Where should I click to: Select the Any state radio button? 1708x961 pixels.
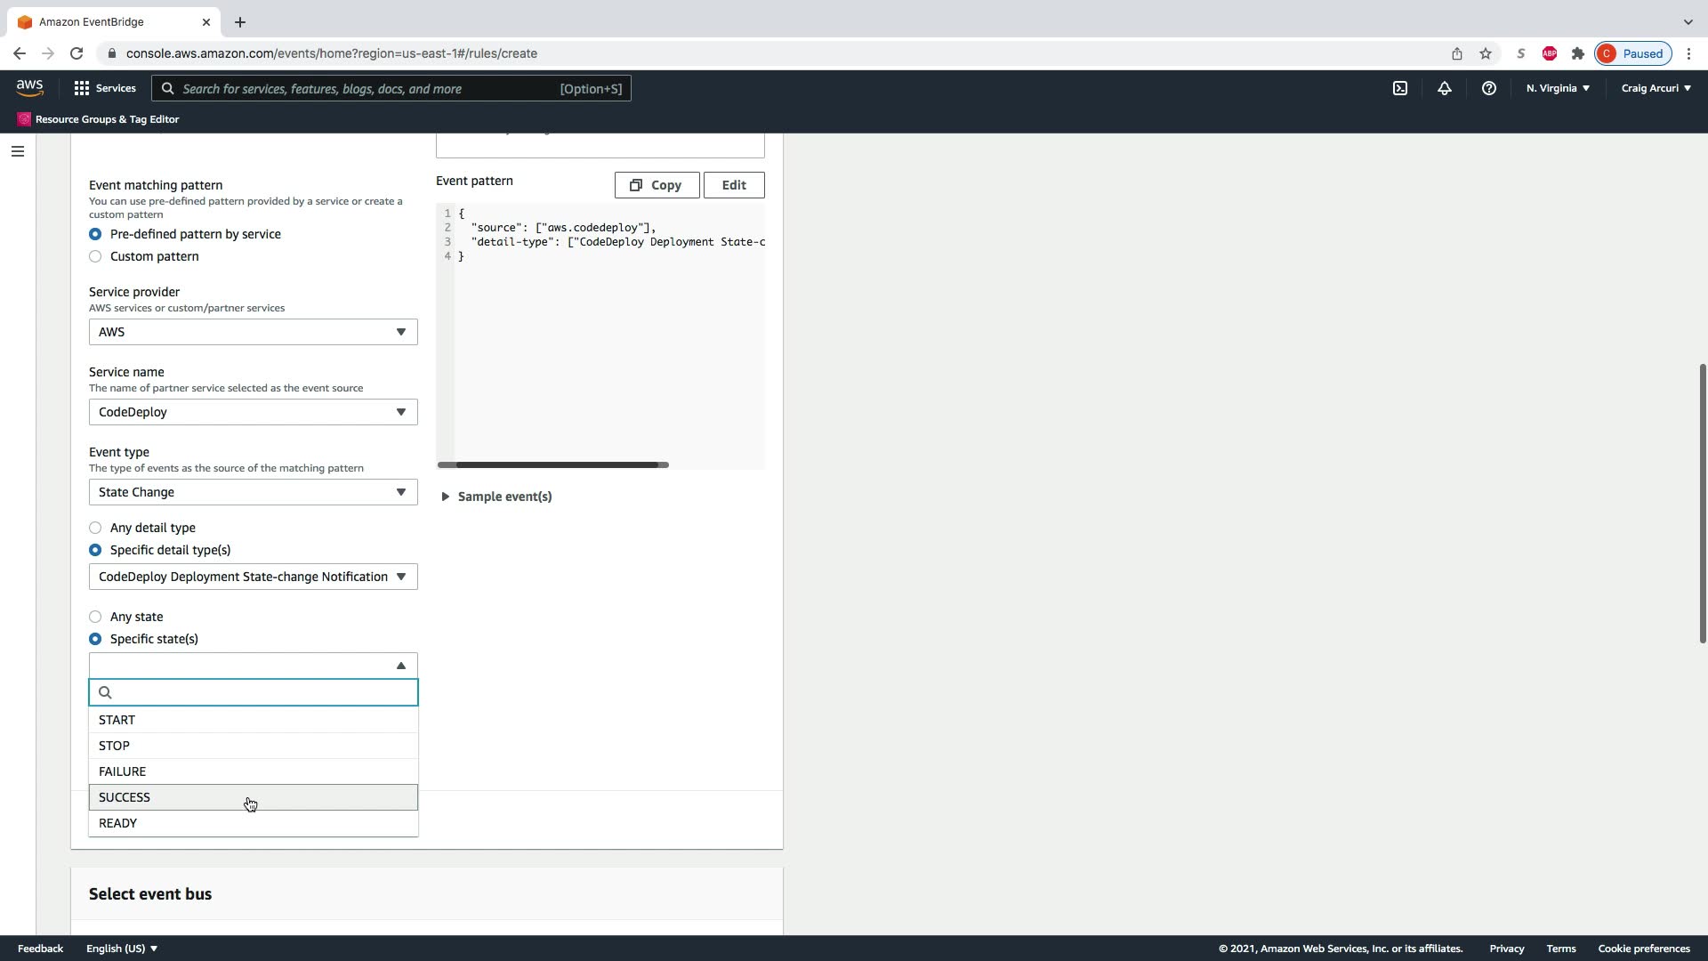95,617
